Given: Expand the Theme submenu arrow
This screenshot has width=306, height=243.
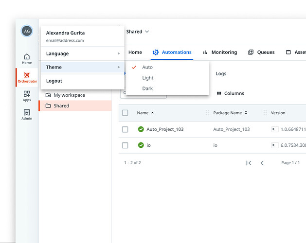Looking at the screenshot, I should tap(119, 67).
